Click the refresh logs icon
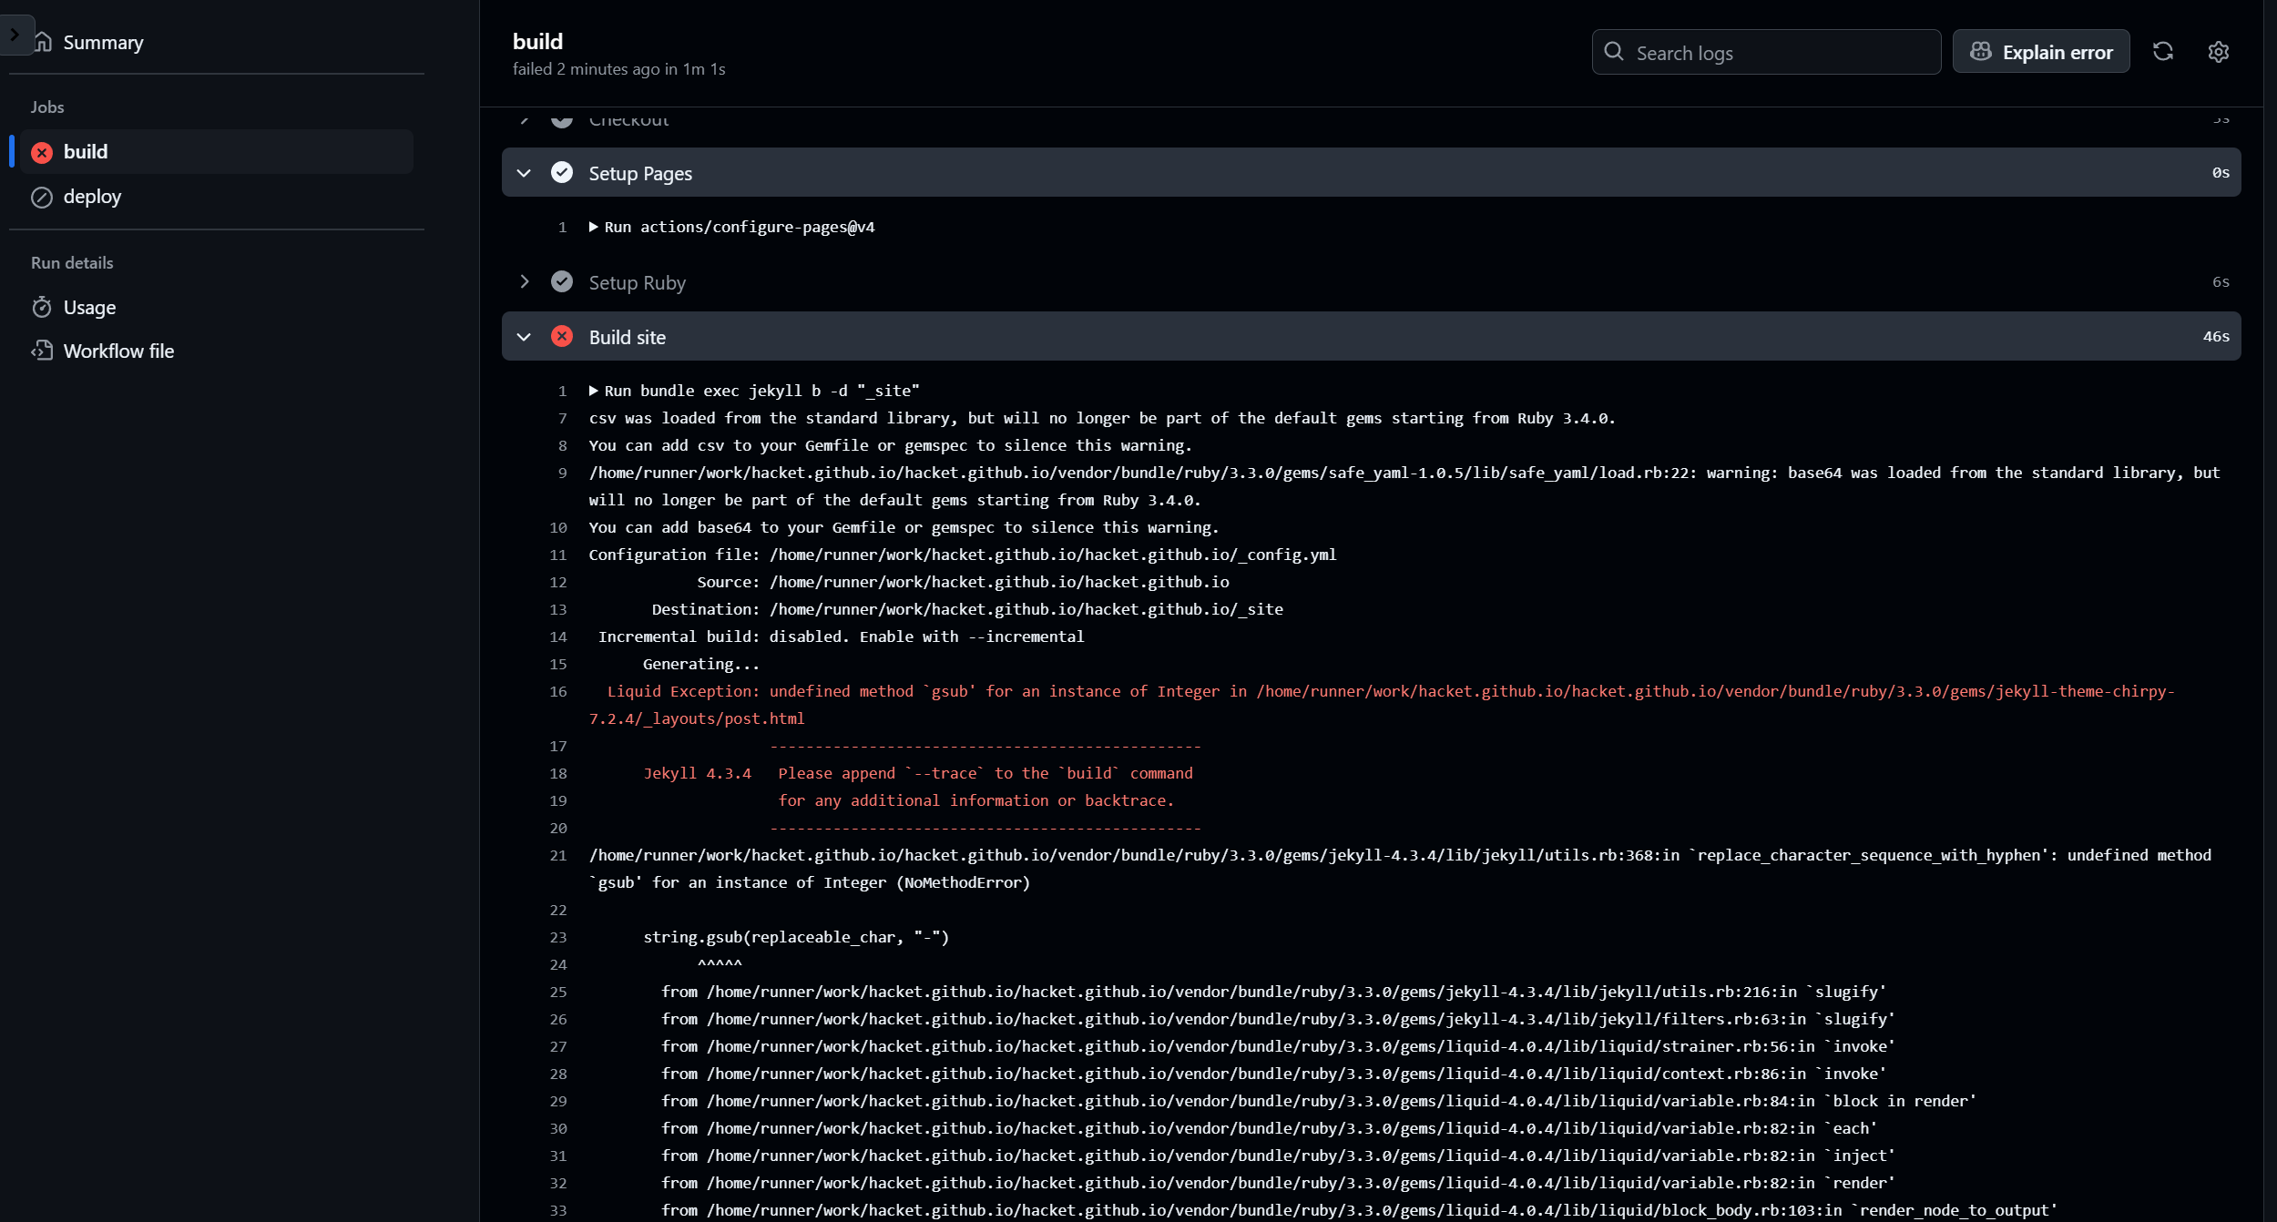This screenshot has height=1222, width=2277. (2163, 52)
